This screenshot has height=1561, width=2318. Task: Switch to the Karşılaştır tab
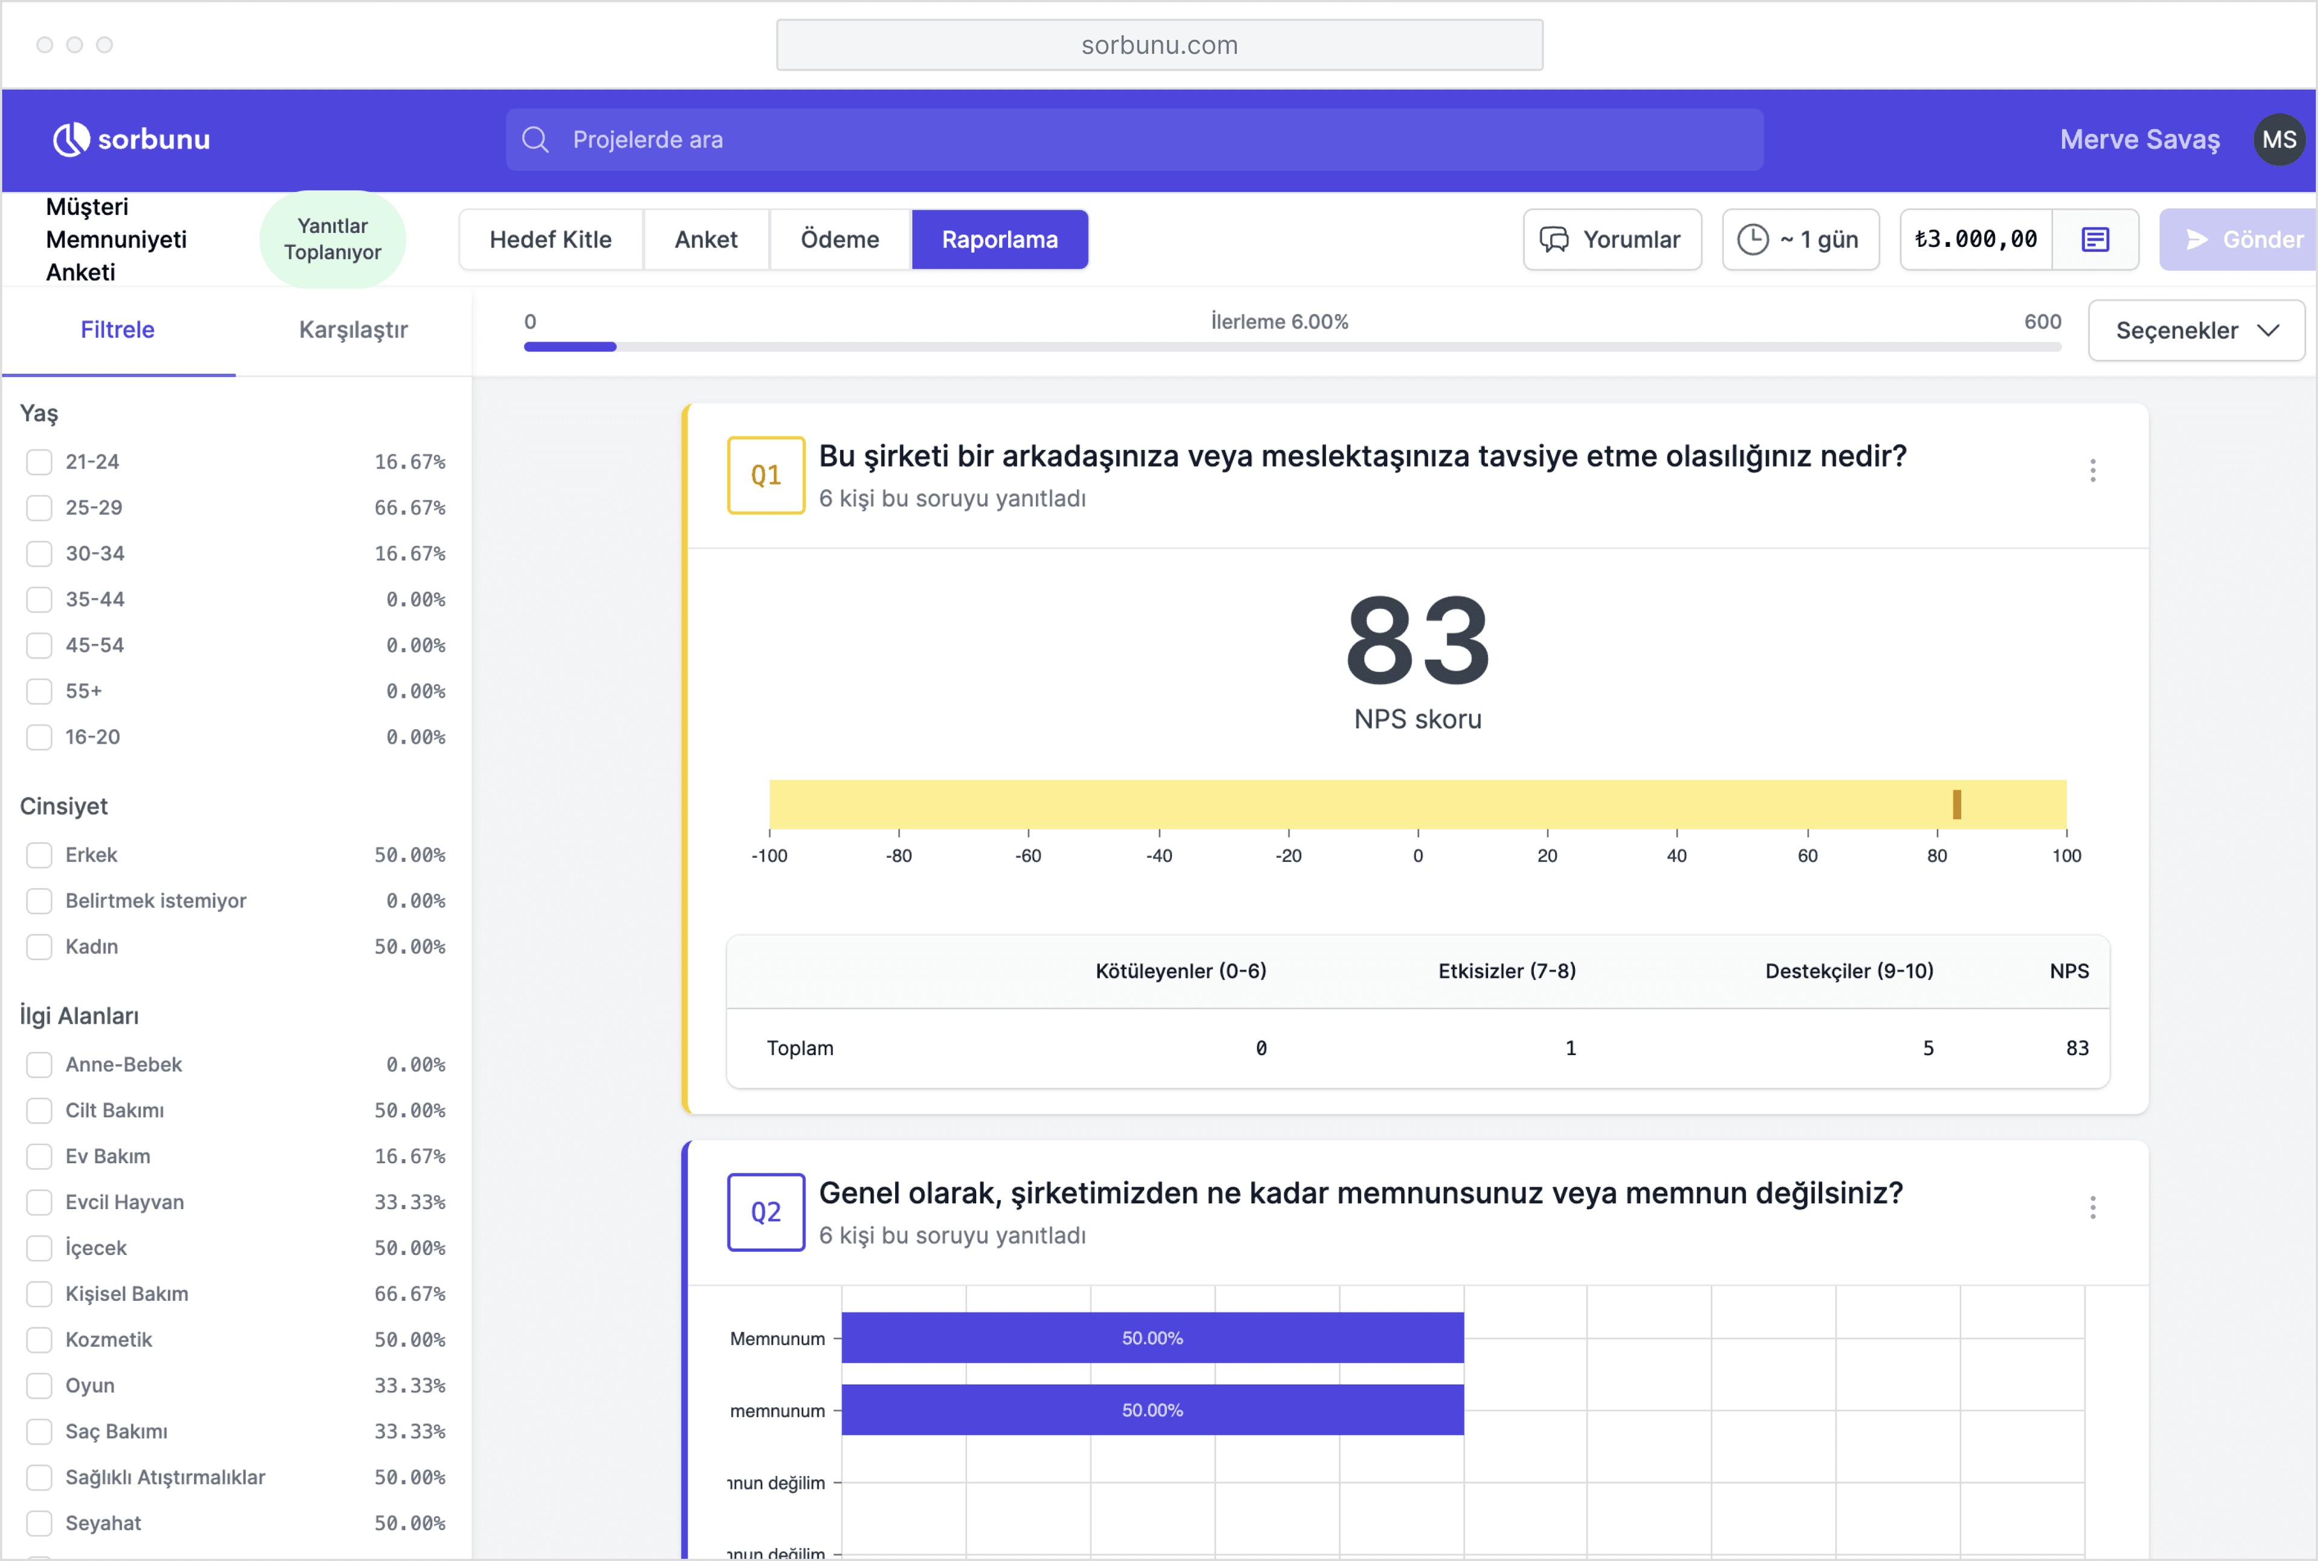click(x=353, y=330)
